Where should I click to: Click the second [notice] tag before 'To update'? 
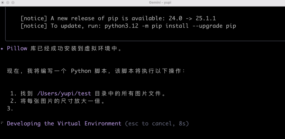[x=34, y=26]
